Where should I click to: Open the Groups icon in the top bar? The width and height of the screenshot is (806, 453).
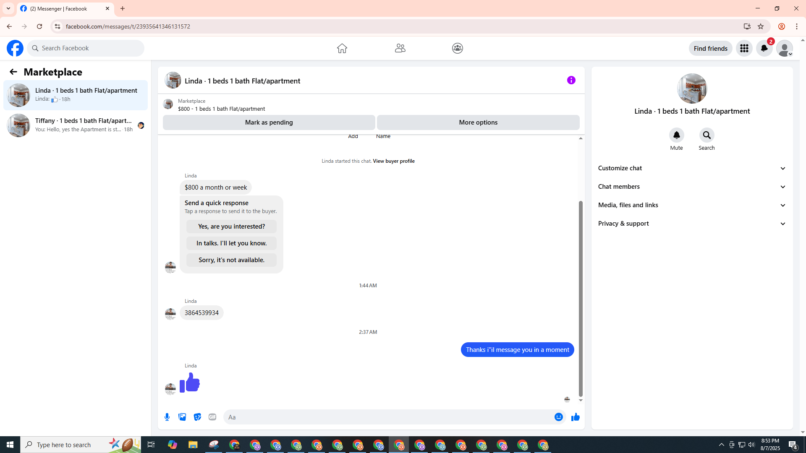pyautogui.click(x=458, y=48)
